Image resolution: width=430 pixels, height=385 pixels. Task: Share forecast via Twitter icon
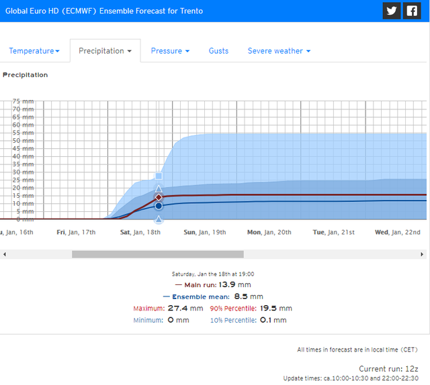[x=391, y=11]
